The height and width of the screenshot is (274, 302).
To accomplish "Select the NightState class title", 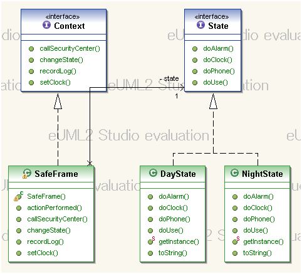I will [263, 174].
